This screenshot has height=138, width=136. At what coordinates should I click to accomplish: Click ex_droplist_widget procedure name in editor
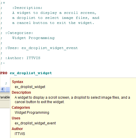pos(31,73)
